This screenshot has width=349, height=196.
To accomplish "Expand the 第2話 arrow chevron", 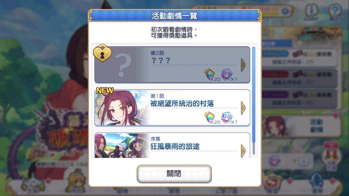I will pos(243,65).
